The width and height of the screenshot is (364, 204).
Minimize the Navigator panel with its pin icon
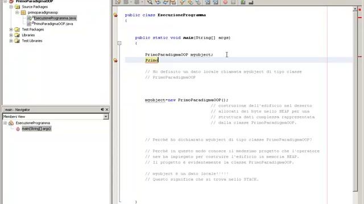click(x=102, y=109)
